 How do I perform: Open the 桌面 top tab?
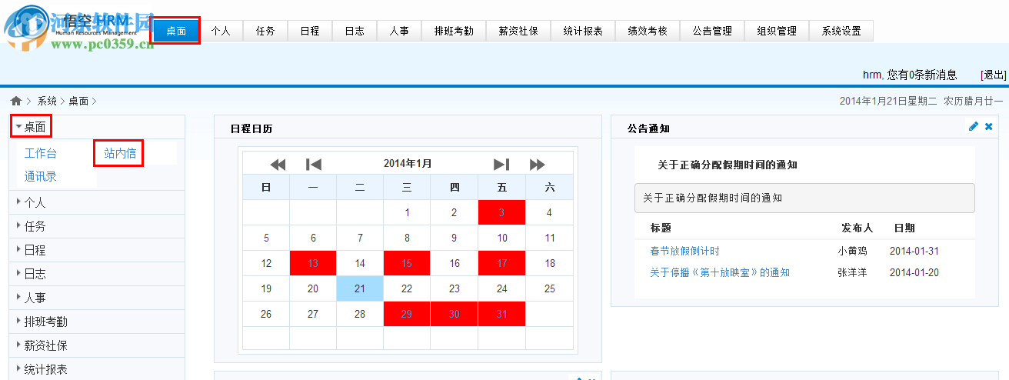pos(176,31)
